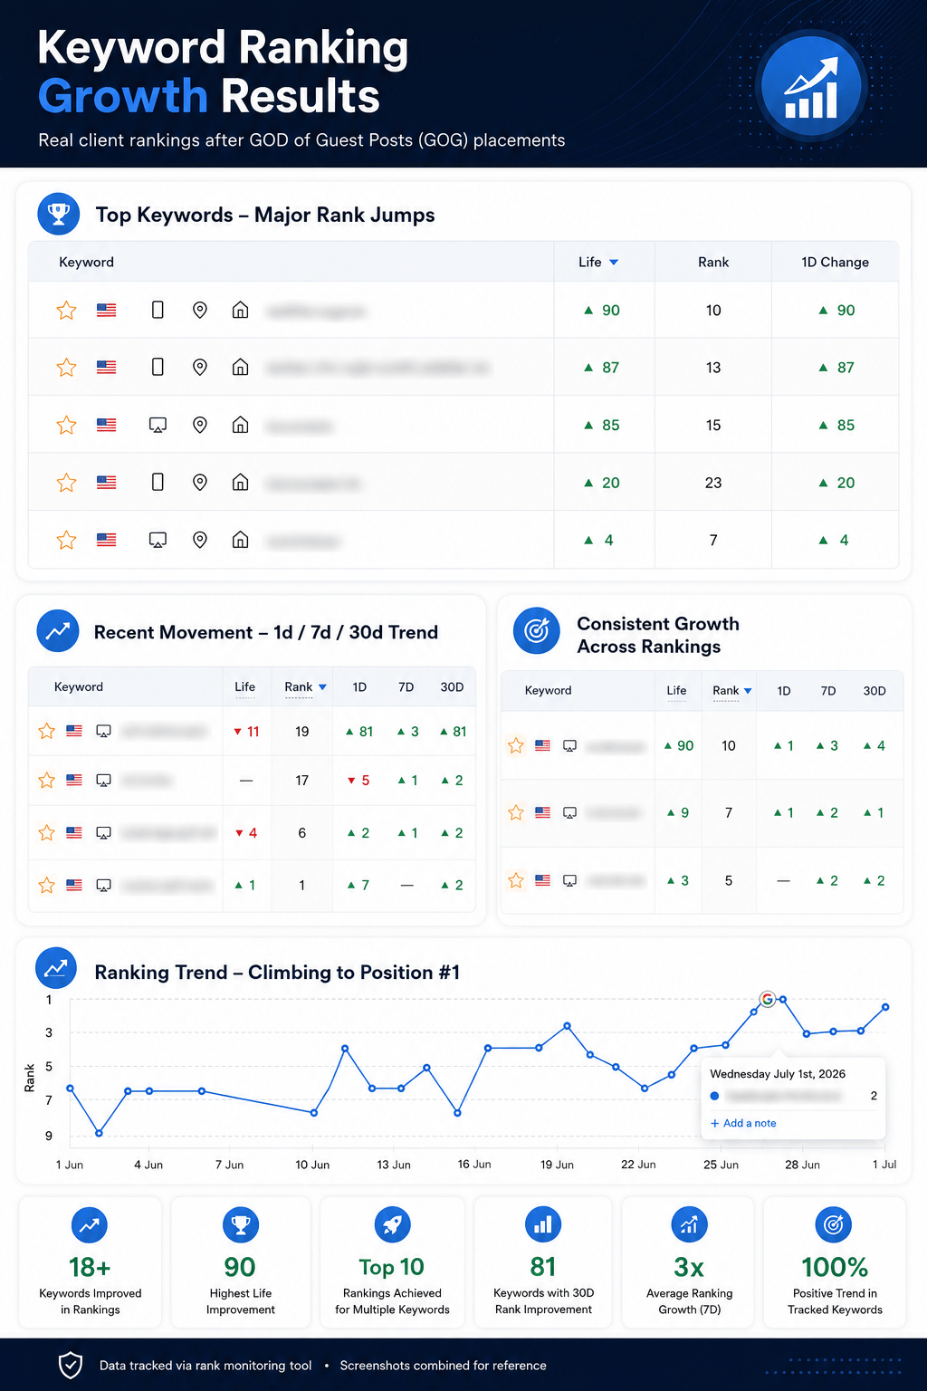Click the Google update marker on trend chart
927x1391 pixels.
click(x=768, y=999)
